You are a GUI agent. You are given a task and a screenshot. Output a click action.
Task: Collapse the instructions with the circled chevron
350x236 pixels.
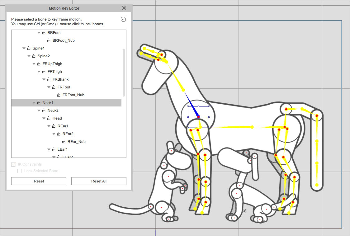coord(123,19)
